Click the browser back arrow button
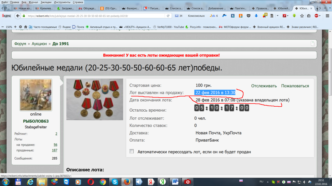This screenshot has height=186, width=332. (x=18, y=16)
